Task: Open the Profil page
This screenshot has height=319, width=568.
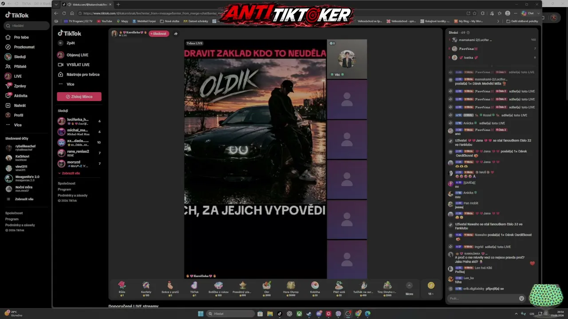Action: pos(14,115)
